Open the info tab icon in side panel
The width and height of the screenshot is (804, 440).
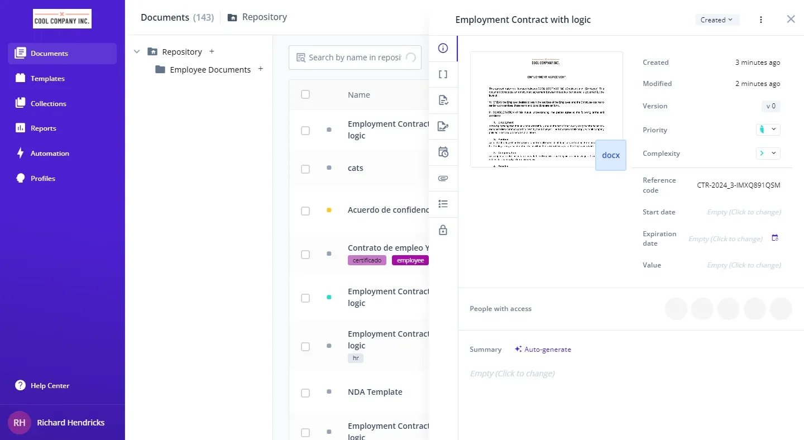[443, 49]
